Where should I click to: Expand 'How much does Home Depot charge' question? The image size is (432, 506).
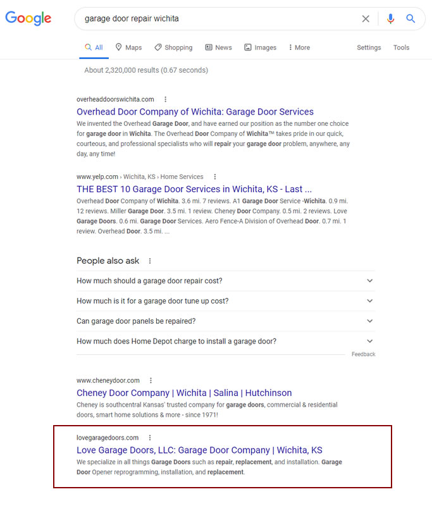pos(226,342)
